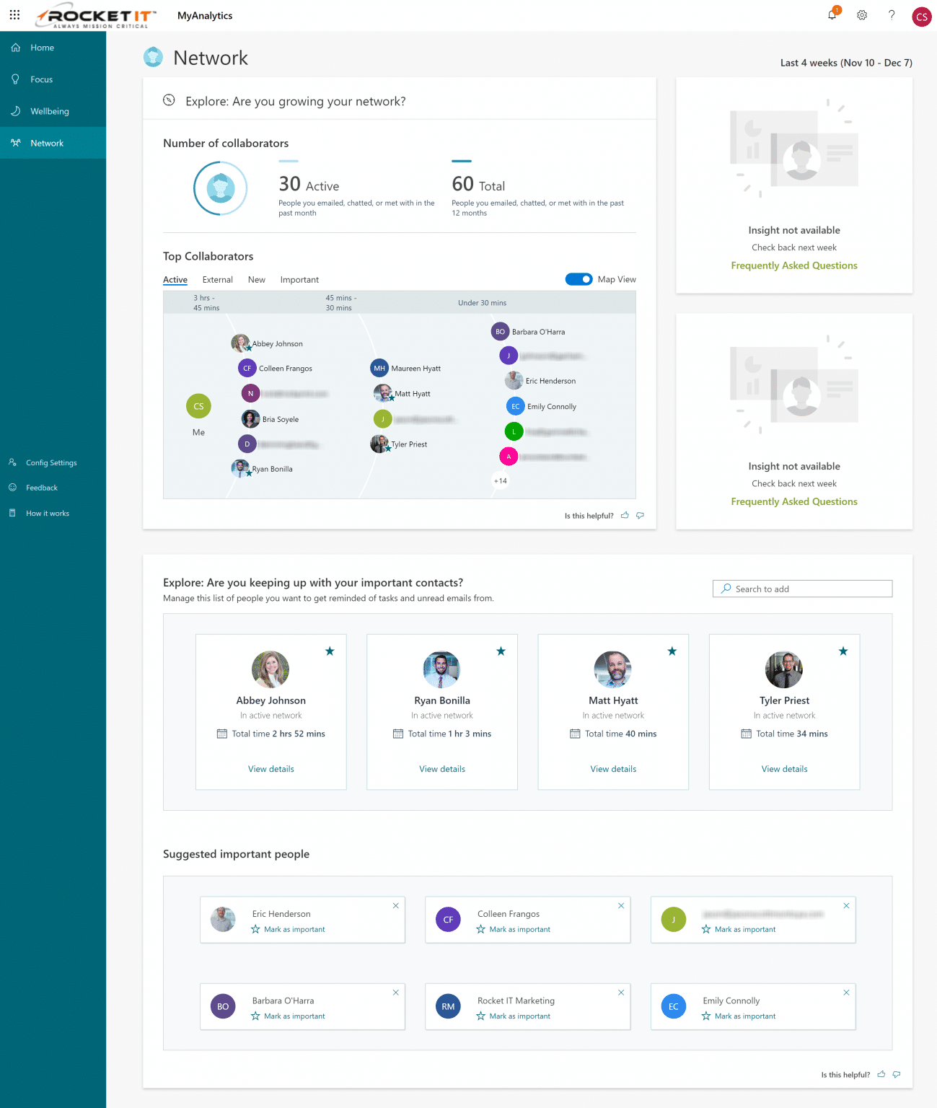The image size is (937, 1108).
Task: Switch to the Important collaborators tab
Action: [299, 279]
